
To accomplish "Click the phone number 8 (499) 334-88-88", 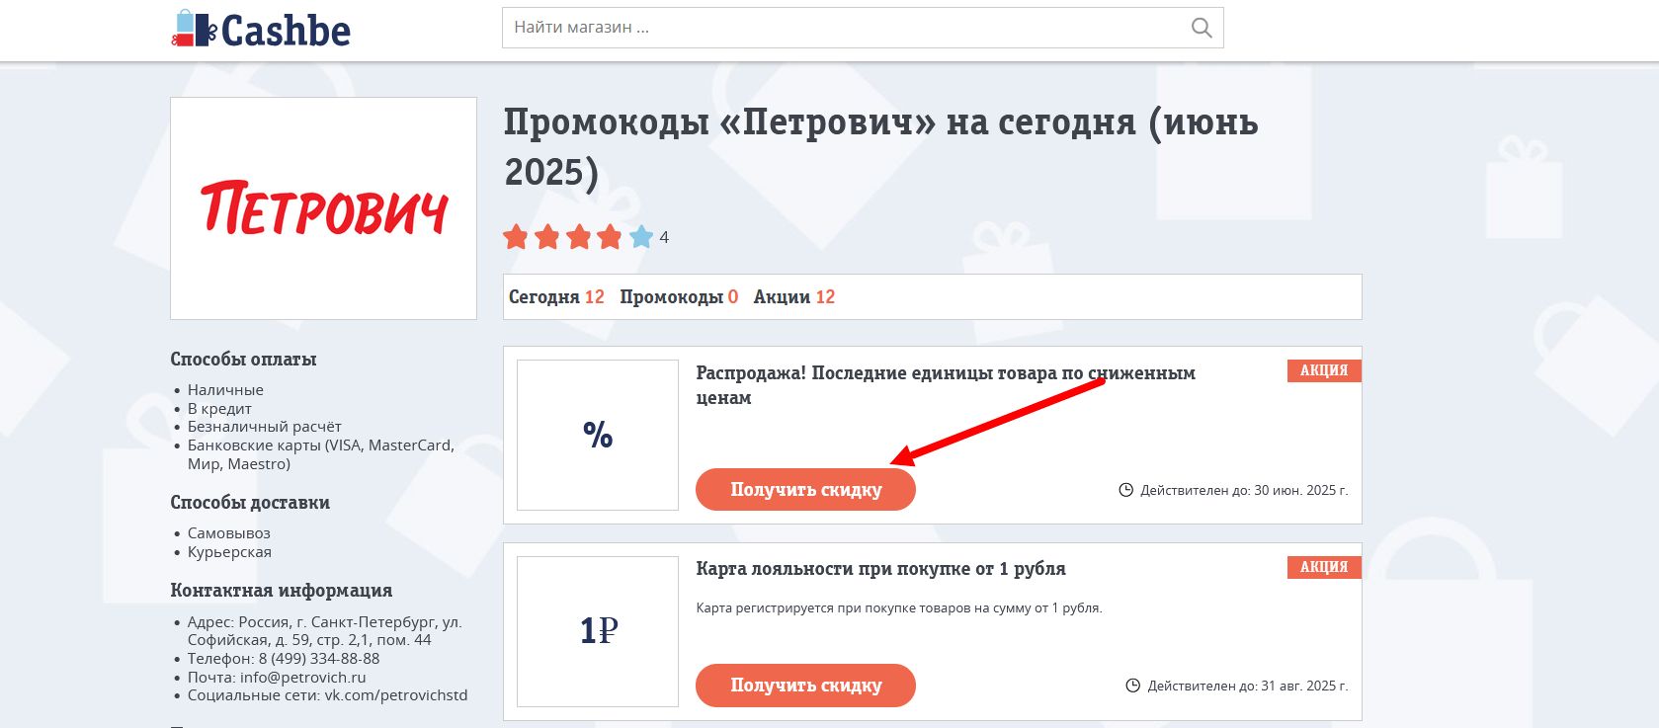I will click(319, 659).
